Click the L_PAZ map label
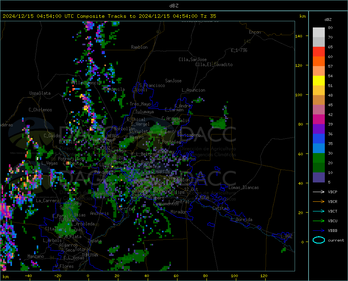Screen dimensions: 348x281 [x=287, y=237]
